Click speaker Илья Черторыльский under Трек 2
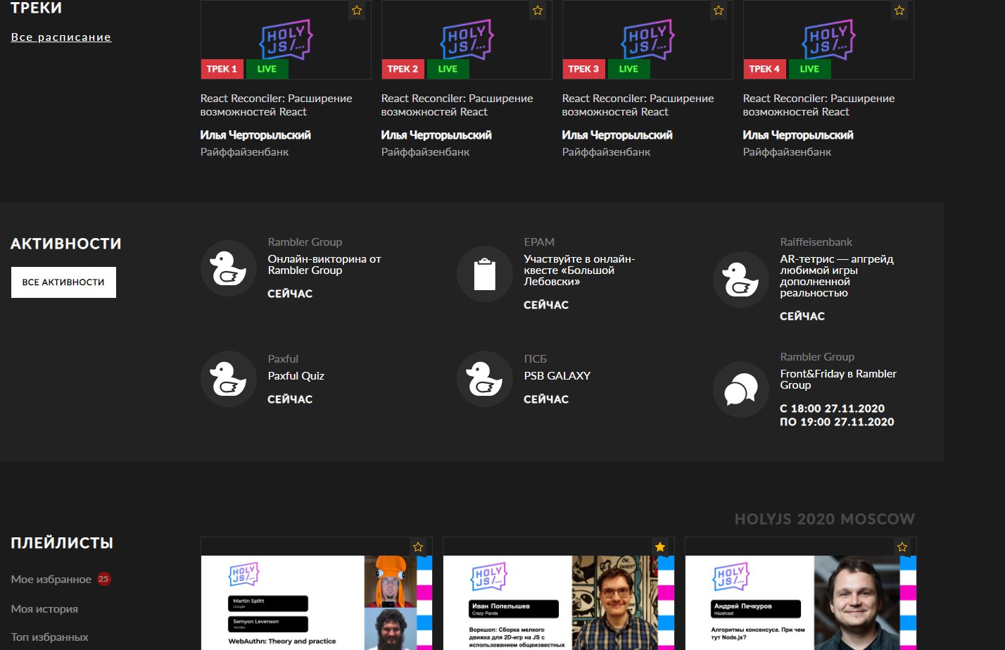This screenshot has width=1005, height=650. point(436,135)
